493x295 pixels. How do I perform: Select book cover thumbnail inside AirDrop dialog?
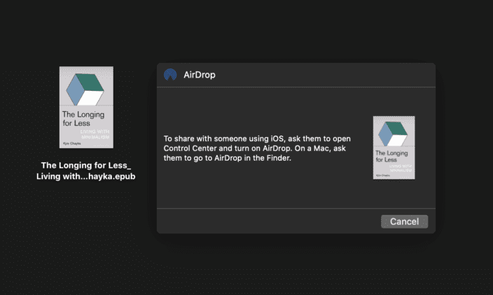[394, 147]
